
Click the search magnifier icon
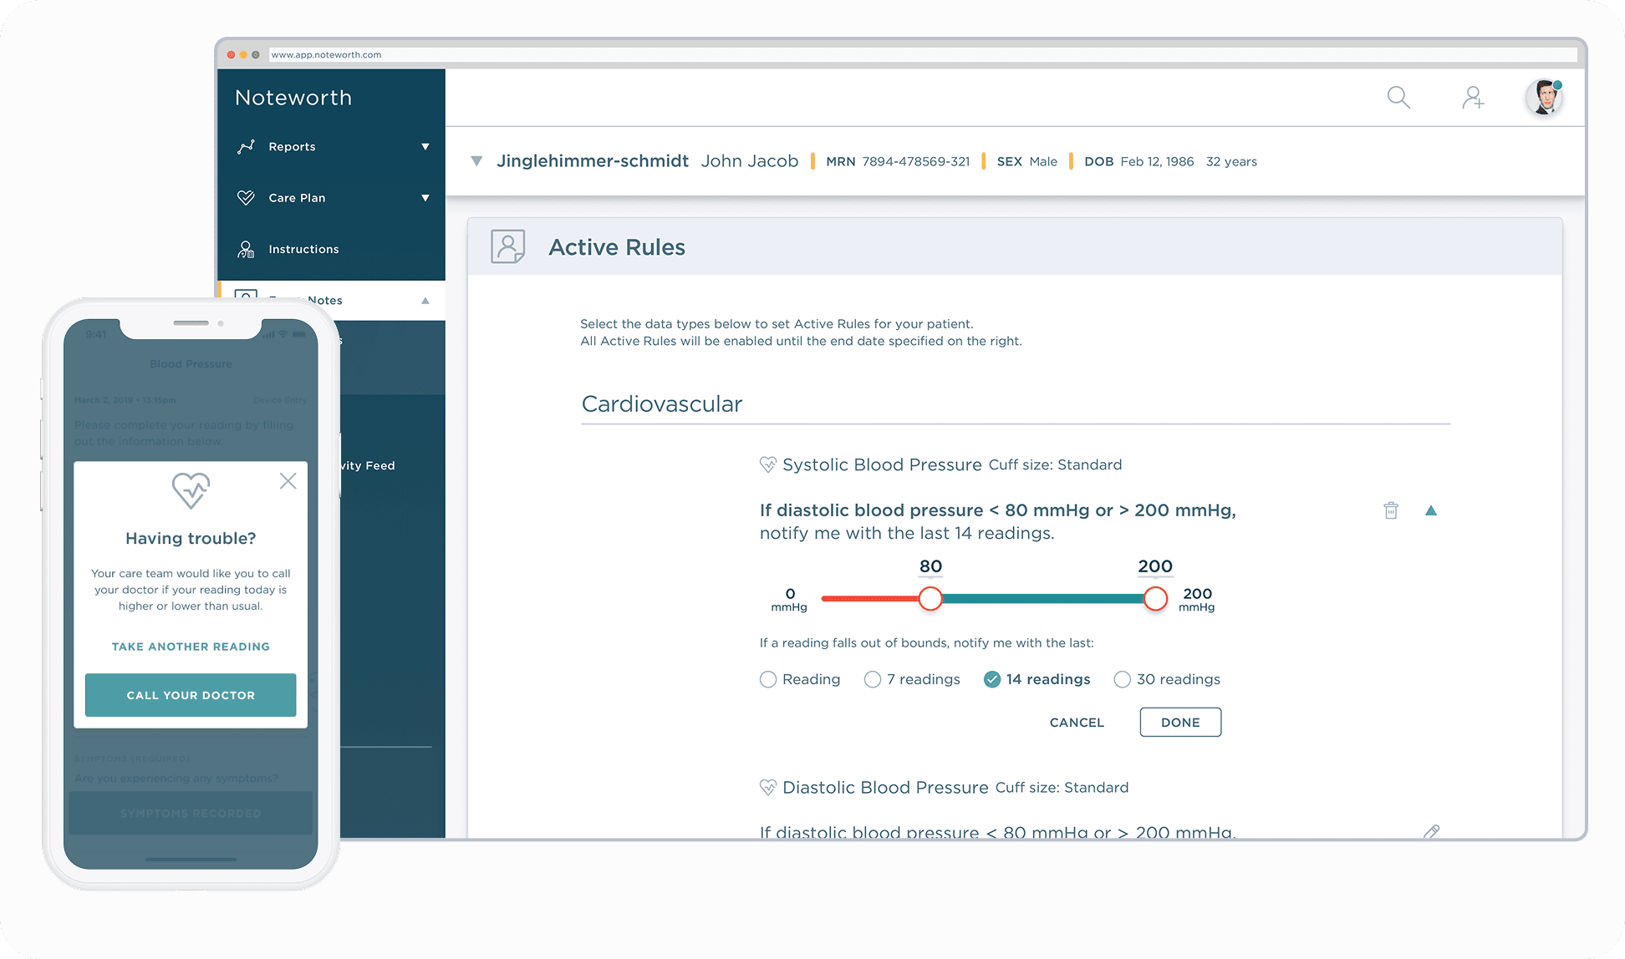click(x=1398, y=98)
